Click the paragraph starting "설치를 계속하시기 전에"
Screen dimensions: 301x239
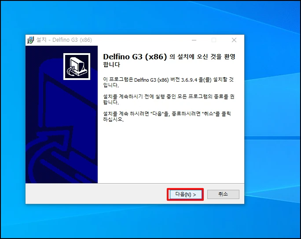point(169,99)
